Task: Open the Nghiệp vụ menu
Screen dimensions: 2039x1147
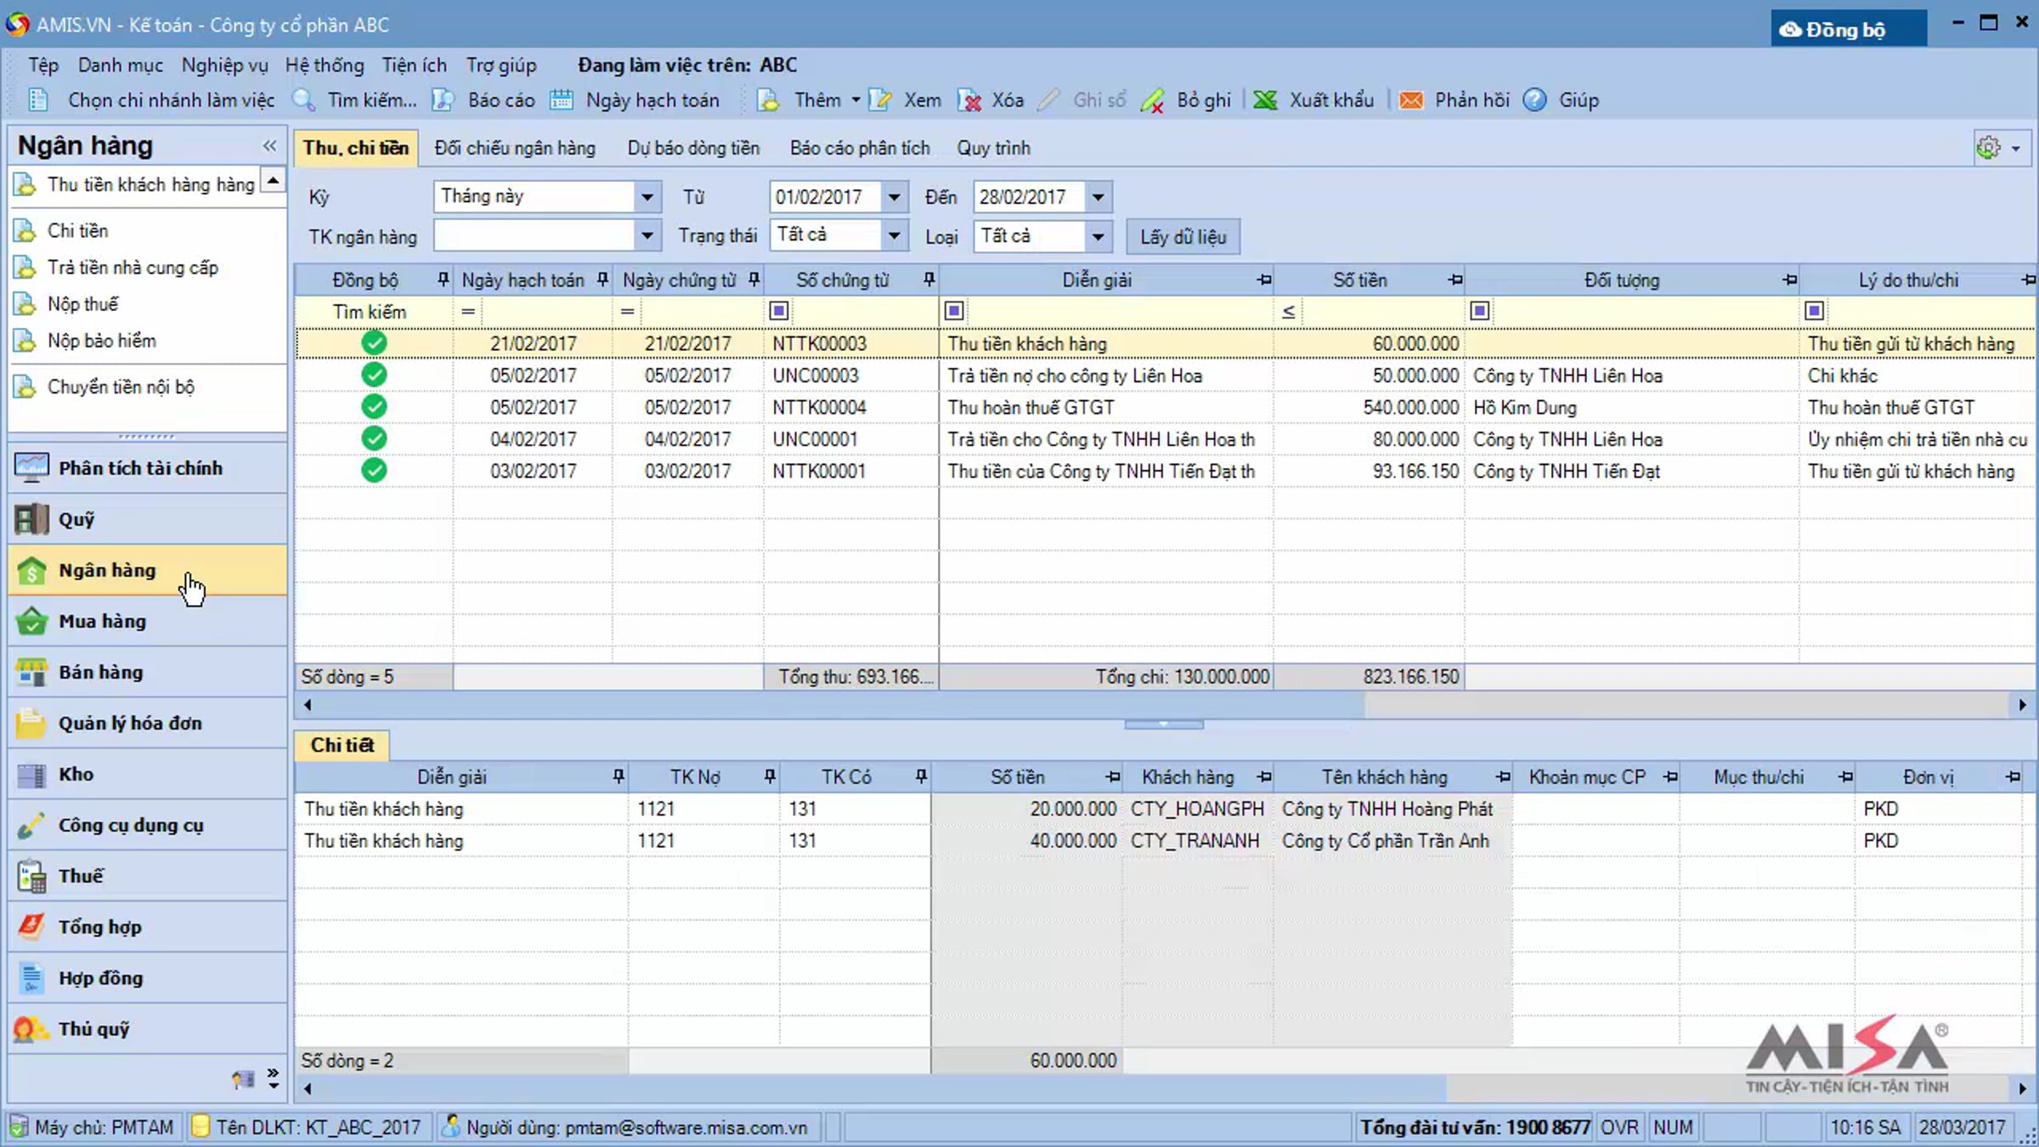Action: click(x=225, y=65)
